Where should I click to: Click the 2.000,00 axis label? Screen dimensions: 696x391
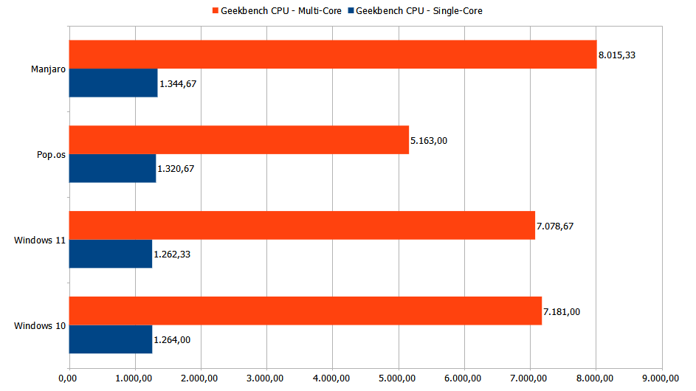199,378
